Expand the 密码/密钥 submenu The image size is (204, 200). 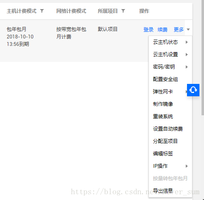click(x=170, y=67)
